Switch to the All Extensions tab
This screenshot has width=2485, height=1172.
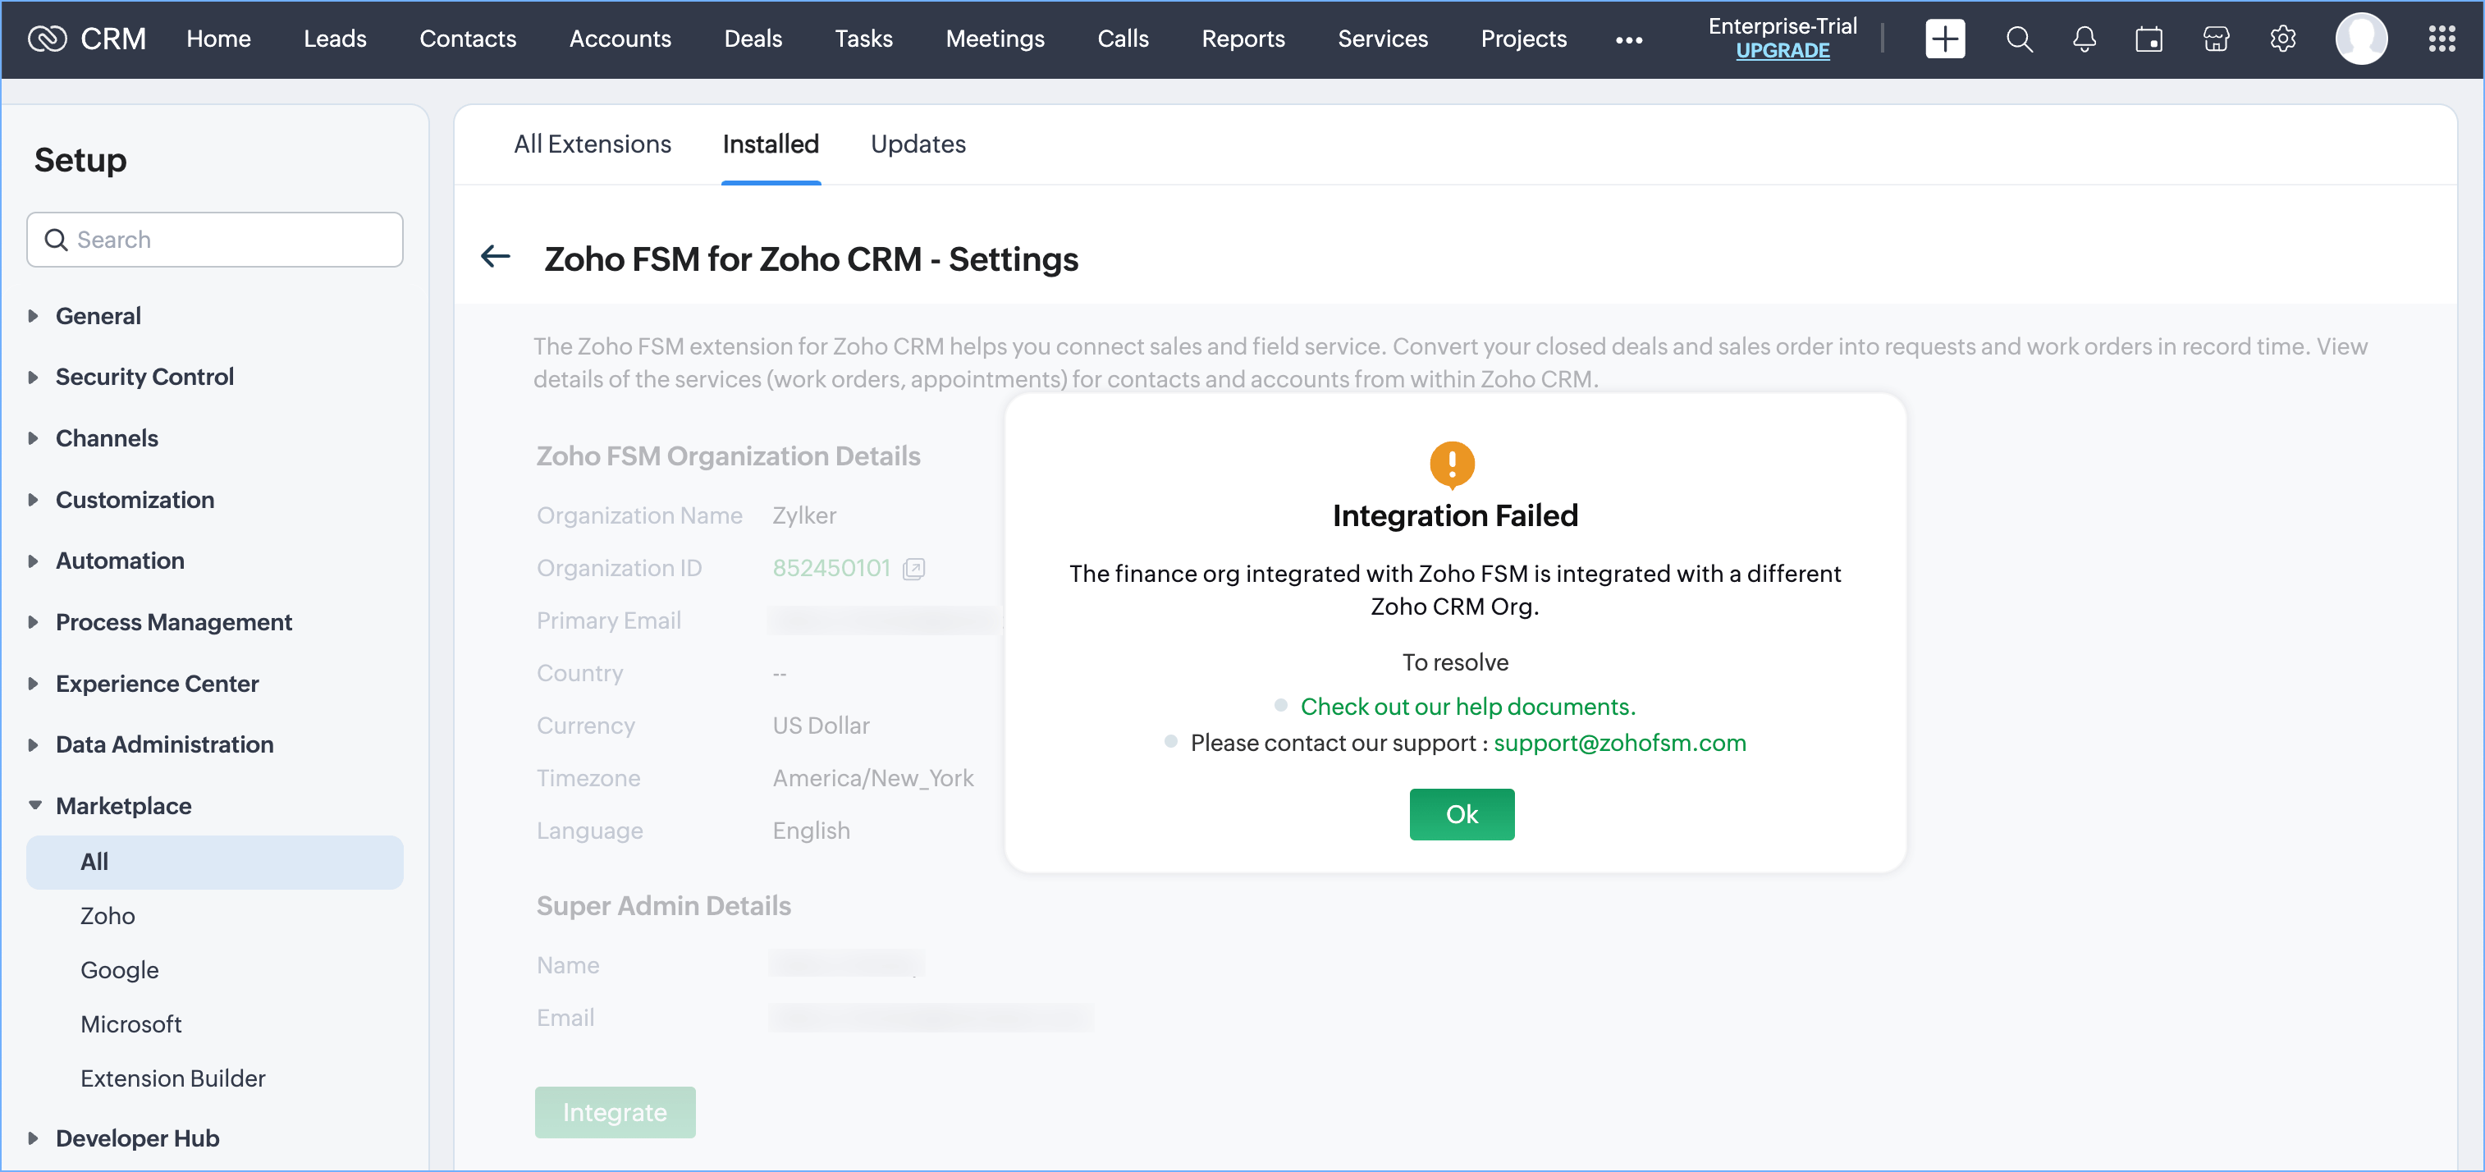[592, 144]
